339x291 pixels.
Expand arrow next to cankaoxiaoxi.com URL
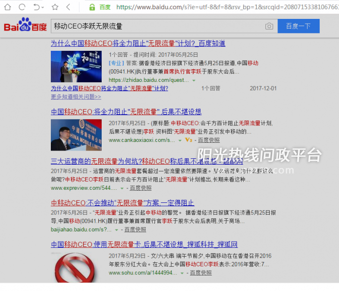tap(180, 140)
